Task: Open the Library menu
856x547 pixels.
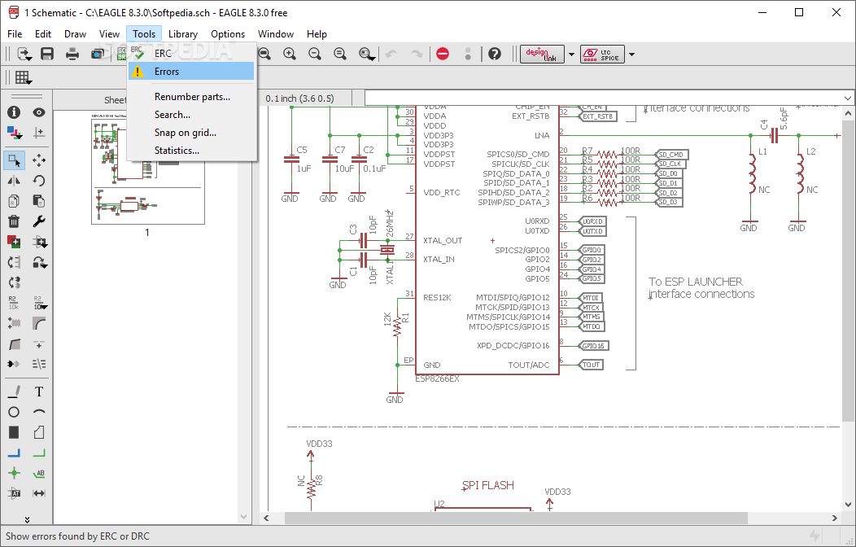Action: pos(183,34)
